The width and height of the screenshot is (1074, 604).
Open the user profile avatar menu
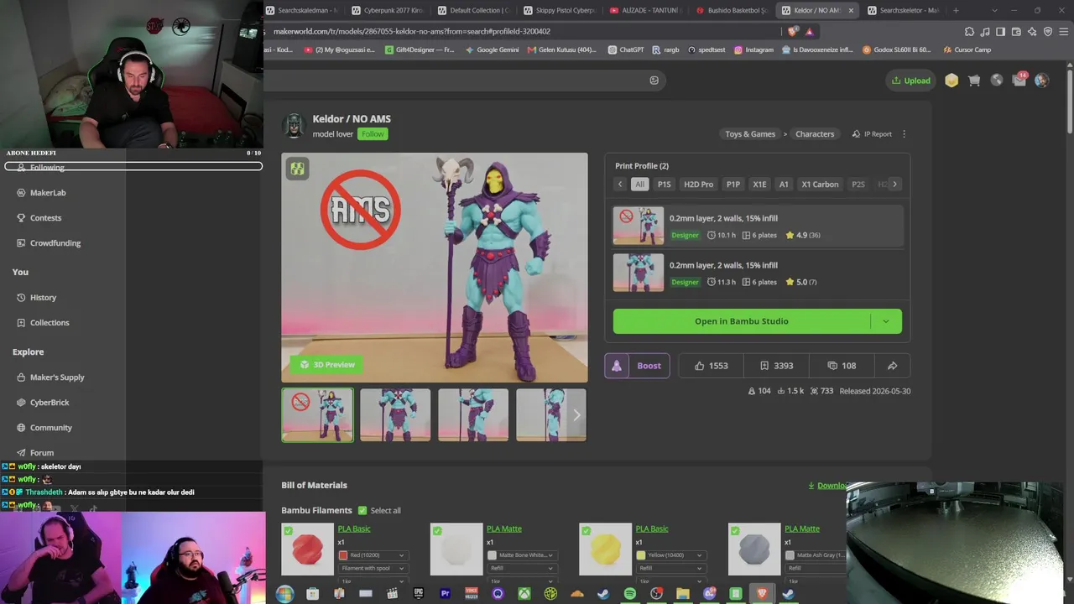coord(1042,81)
